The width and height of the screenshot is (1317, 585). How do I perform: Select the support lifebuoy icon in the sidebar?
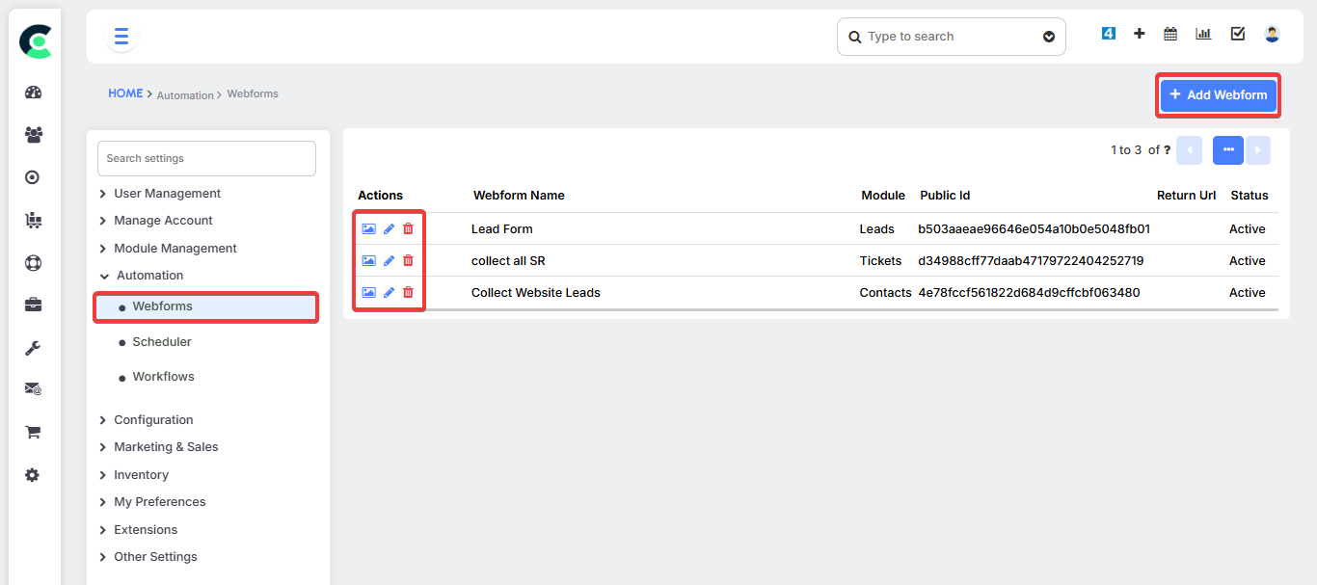point(33,262)
